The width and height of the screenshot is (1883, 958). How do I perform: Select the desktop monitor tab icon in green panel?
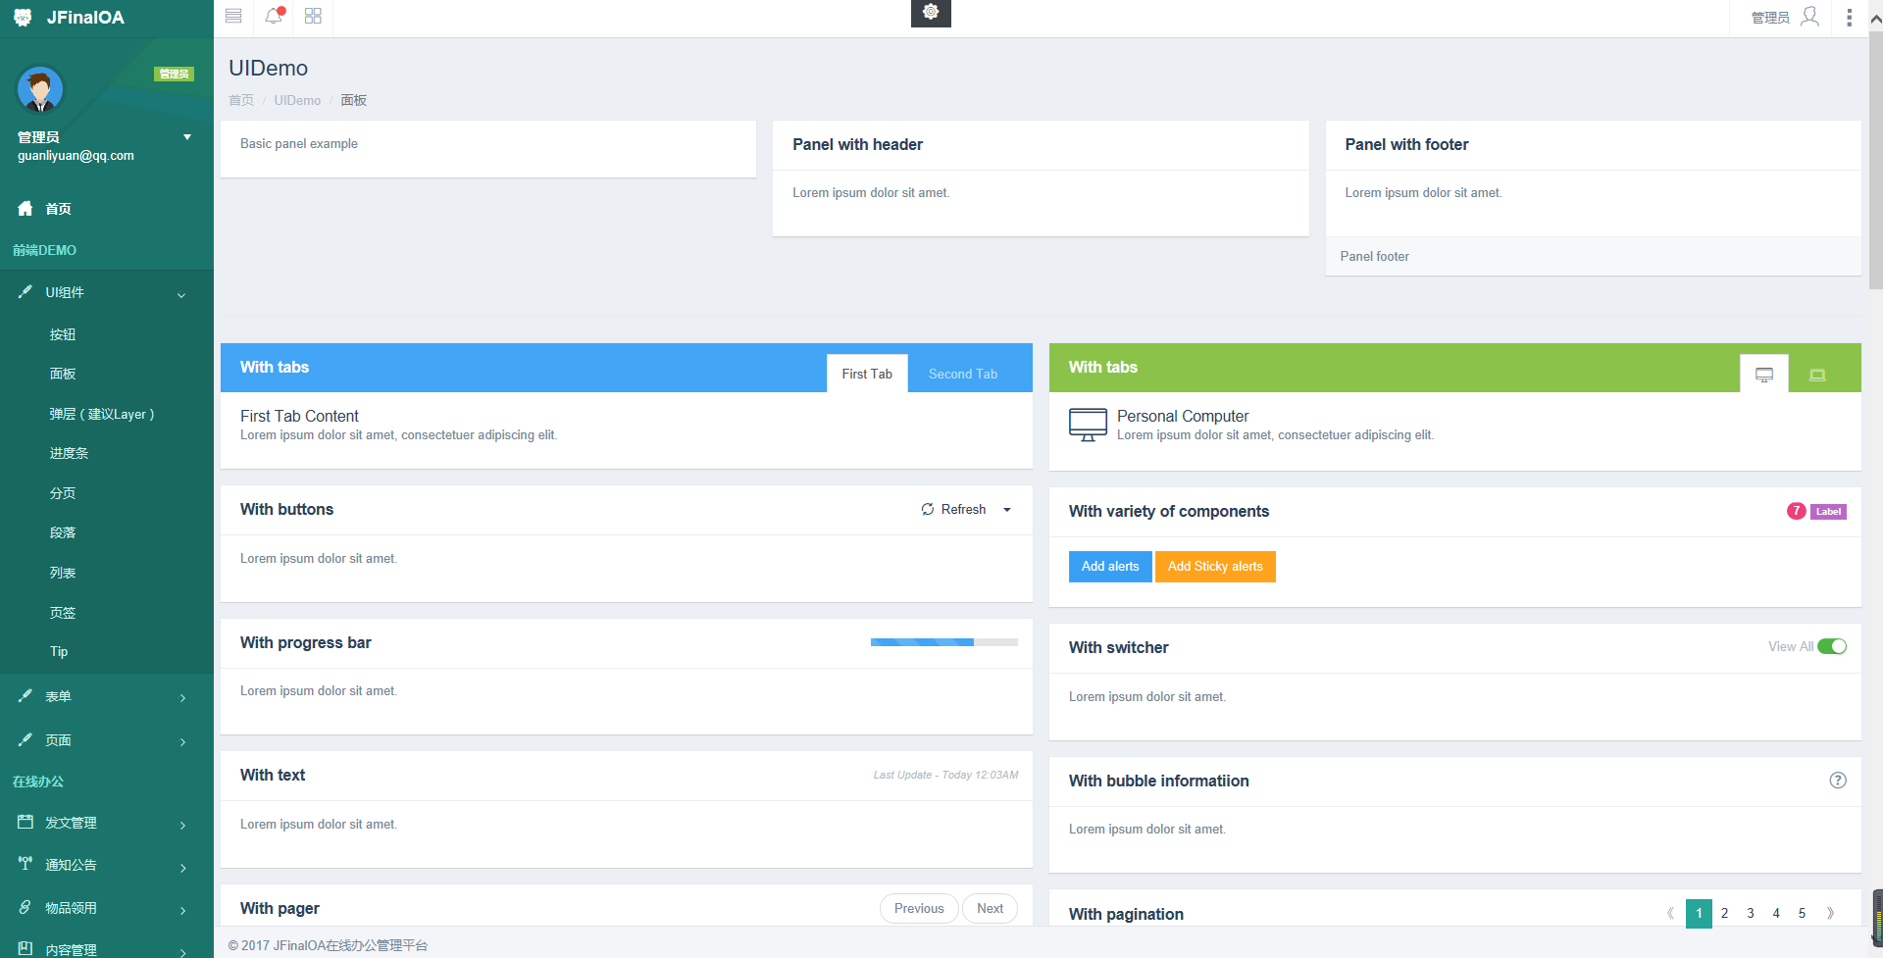(x=1764, y=374)
